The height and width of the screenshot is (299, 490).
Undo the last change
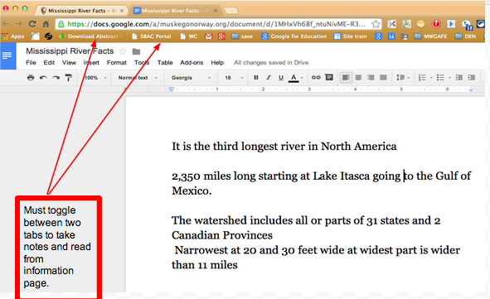point(43,78)
